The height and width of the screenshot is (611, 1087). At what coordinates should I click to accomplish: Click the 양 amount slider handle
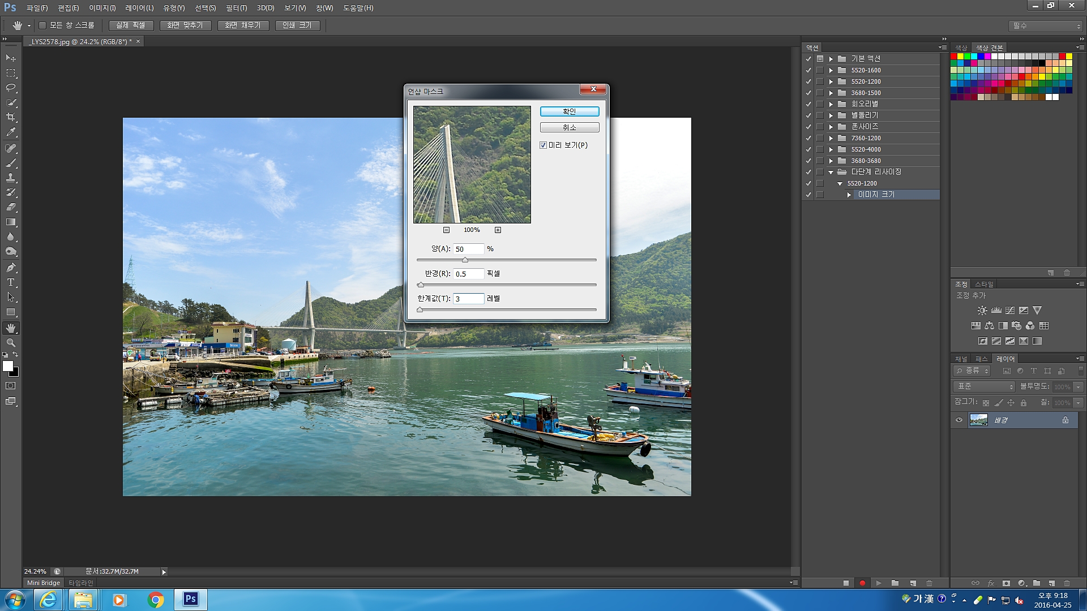click(465, 260)
